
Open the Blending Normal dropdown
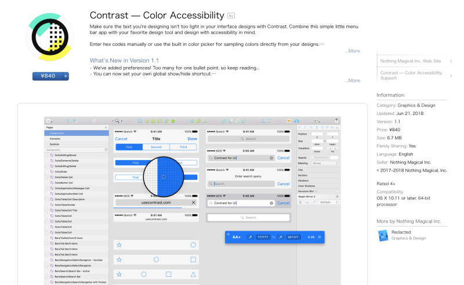pos(325,163)
